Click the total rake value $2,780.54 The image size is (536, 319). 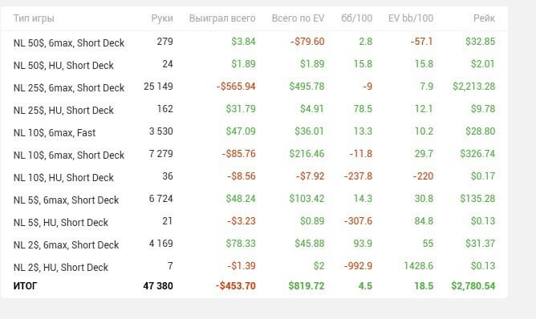click(x=473, y=286)
